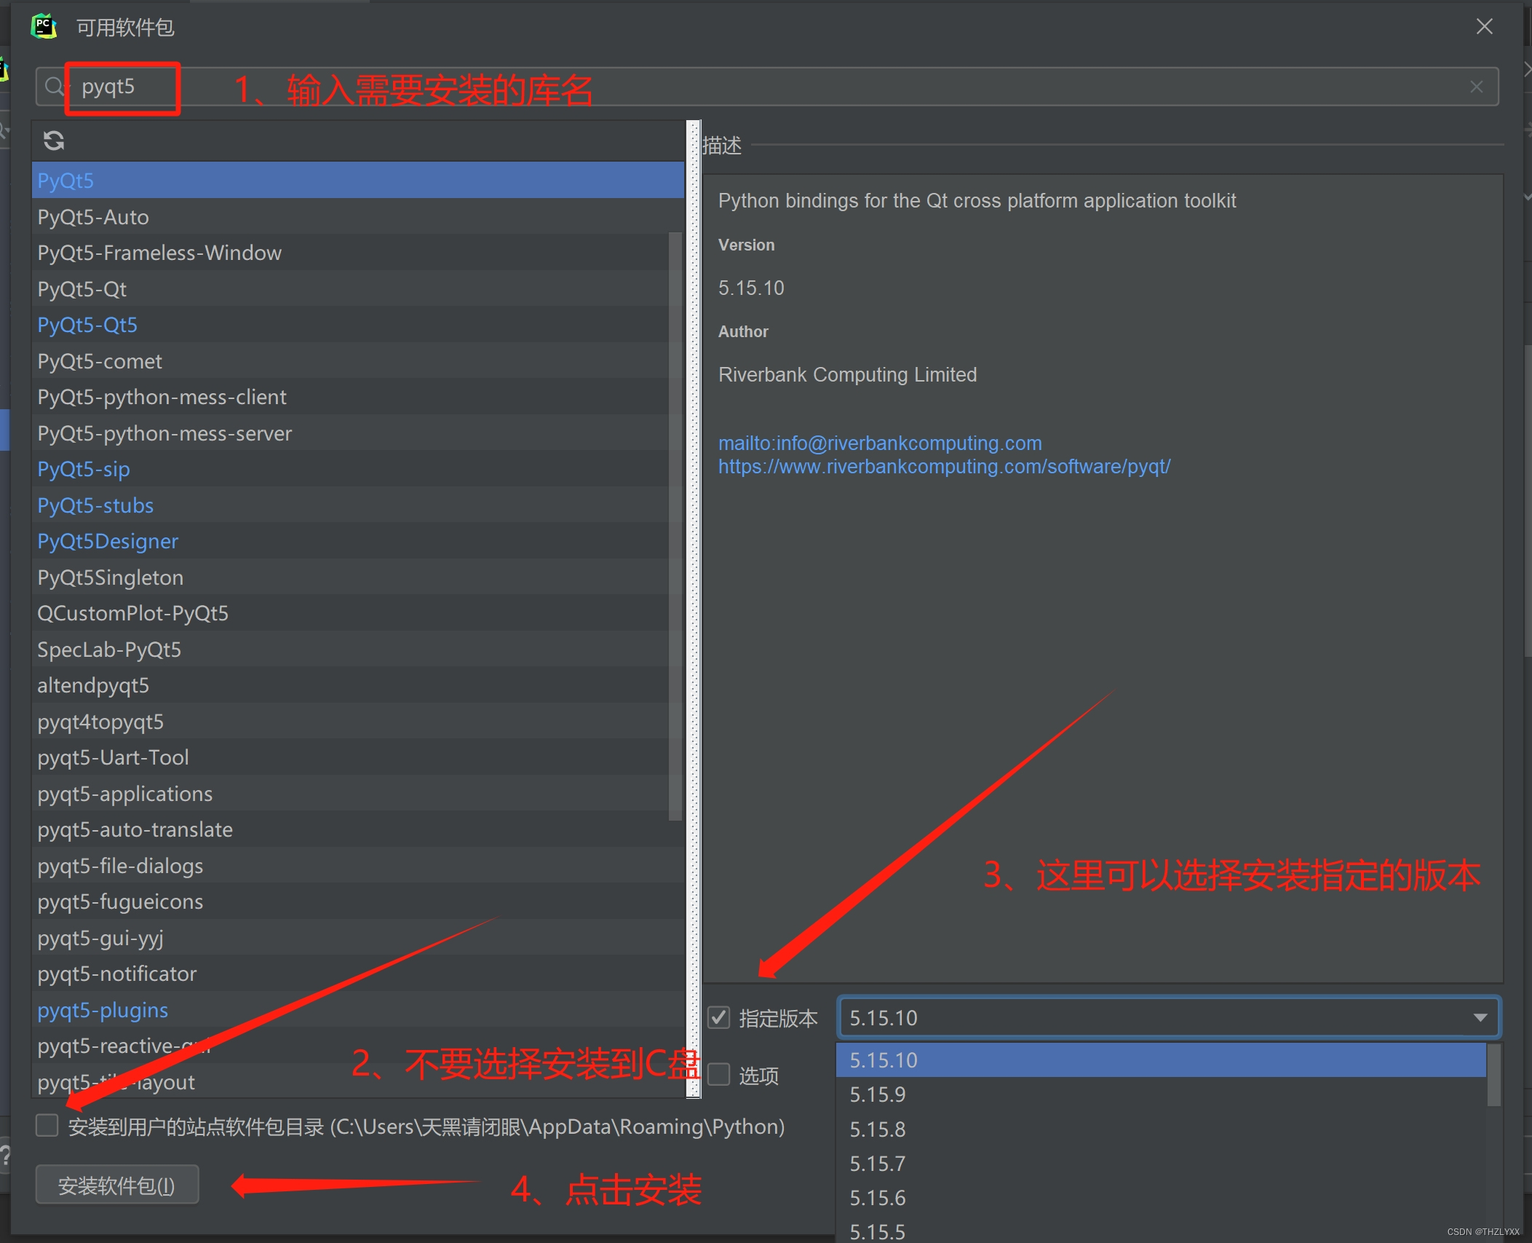This screenshot has height=1243, width=1532.
Task: Select the PyQt5Designer package
Action: tap(351, 540)
